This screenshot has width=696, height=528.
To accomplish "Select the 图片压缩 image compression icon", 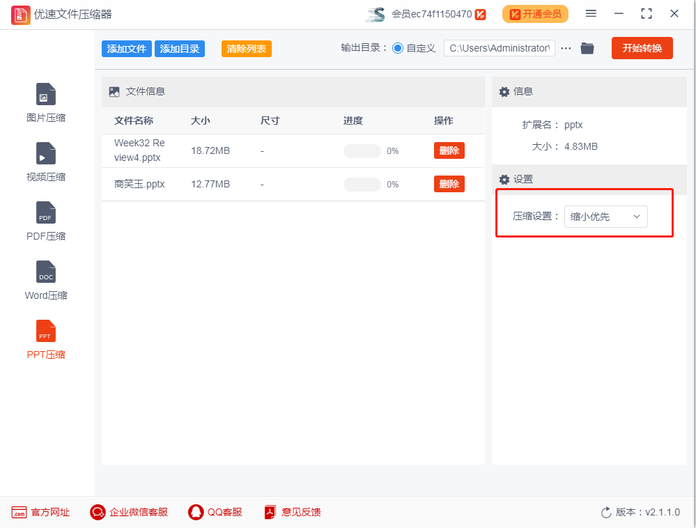I will tap(46, 94).
